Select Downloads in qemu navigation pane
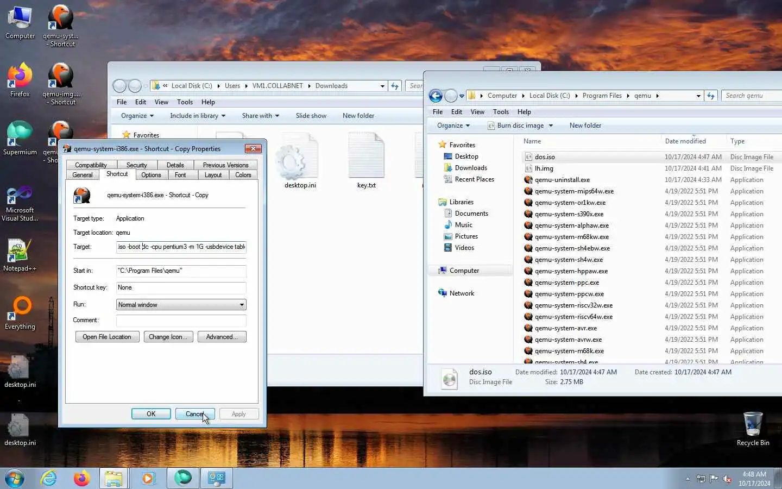 (470, 168)
